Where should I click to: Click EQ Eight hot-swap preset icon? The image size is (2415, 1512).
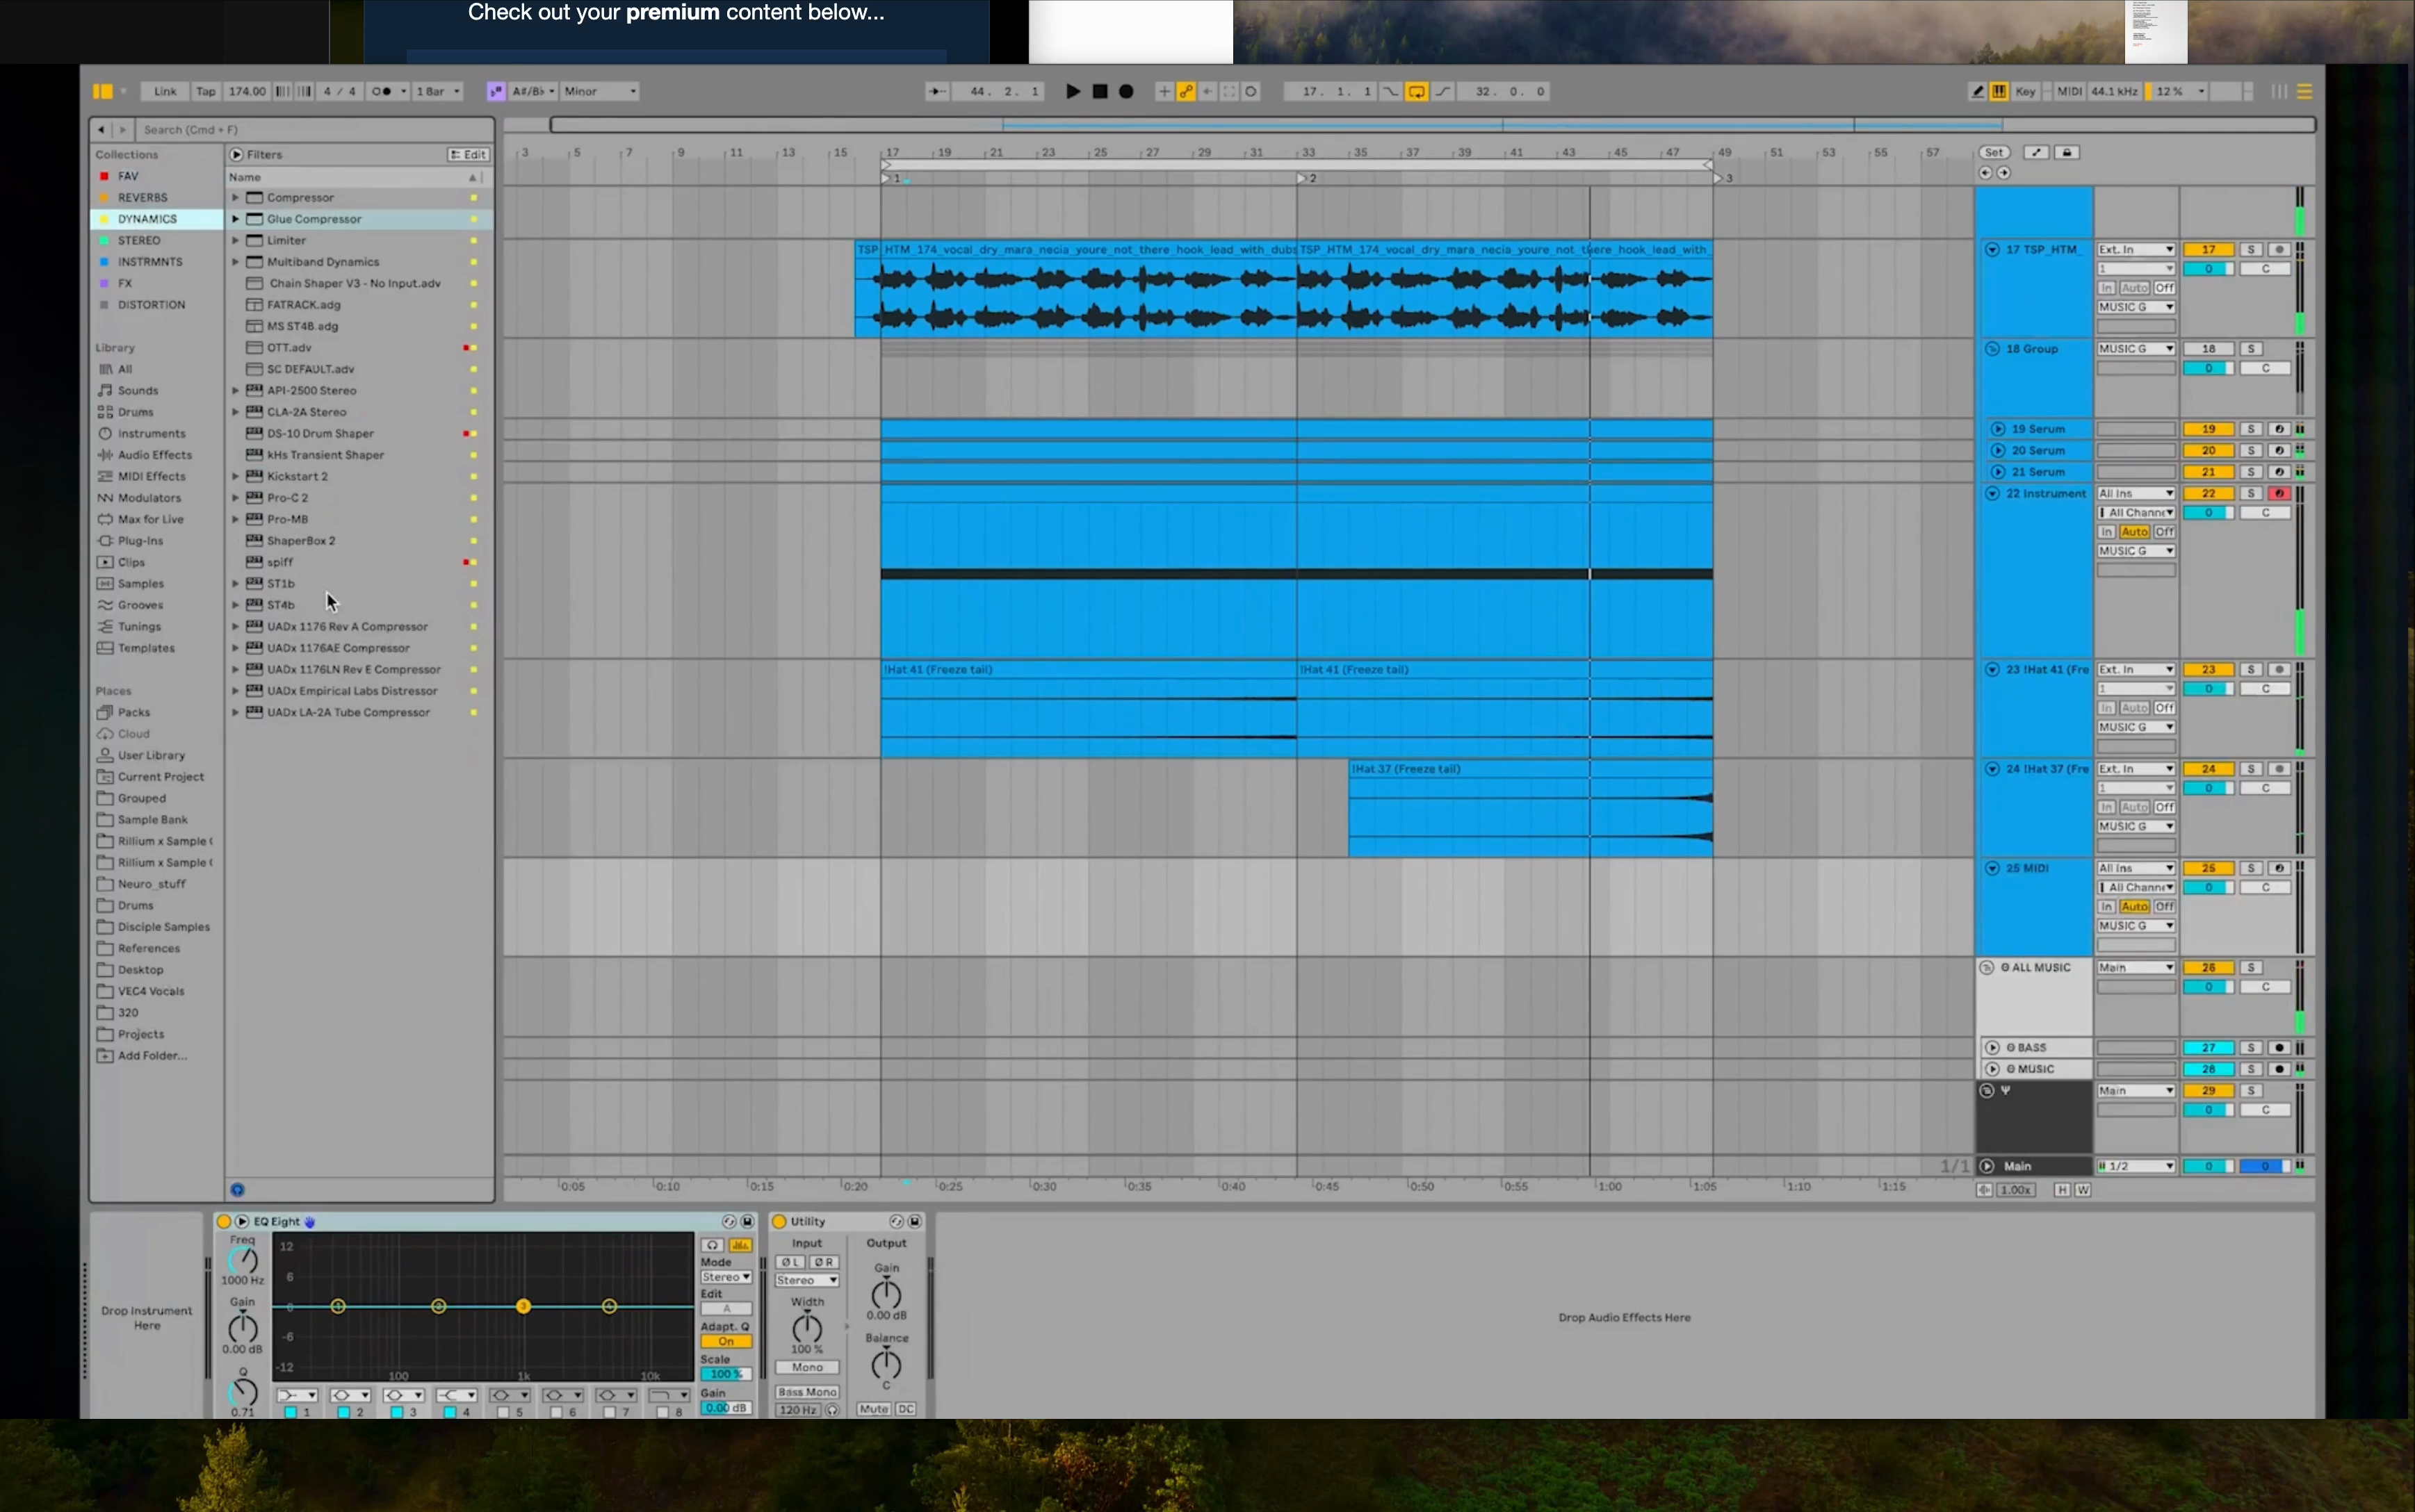click(x=729, y=1221)
